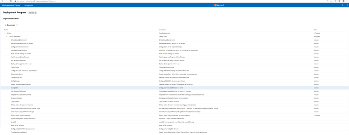Select Install Agent Lifecycle Manager Nuget row

174,112
